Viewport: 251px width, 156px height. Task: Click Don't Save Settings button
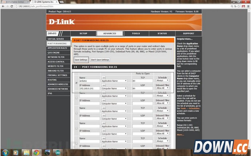tap(100, 60)
